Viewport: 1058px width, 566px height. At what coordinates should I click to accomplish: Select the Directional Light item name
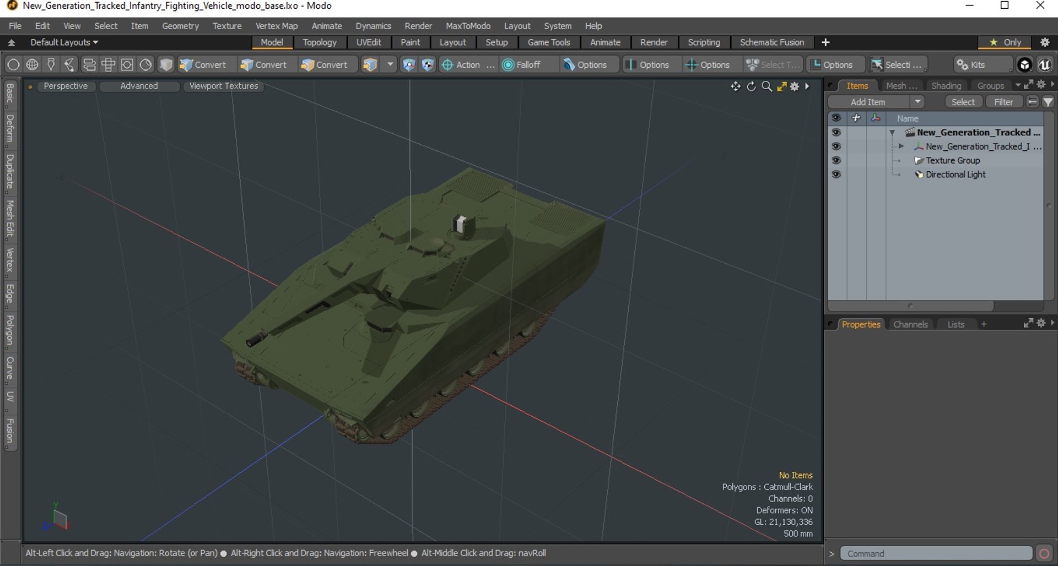coord(956,175)
